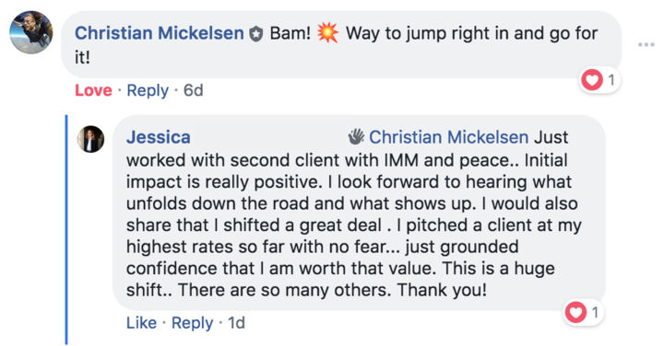Follow the Christian Mickelsen mention in Jessica's reply
The image size is (664, 346).
(x=449, y=137)
